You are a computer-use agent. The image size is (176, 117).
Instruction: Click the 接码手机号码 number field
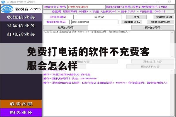[95, 22]
